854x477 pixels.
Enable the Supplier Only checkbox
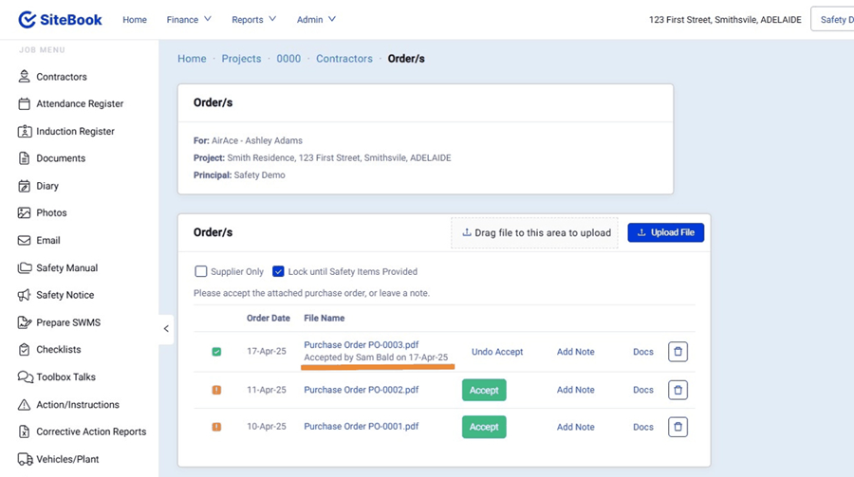(x=200, y=271)
